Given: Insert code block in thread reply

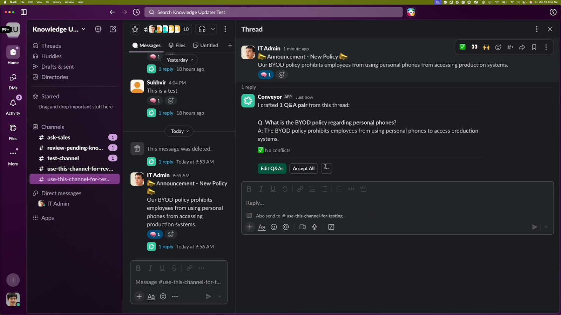Looking at the screenshot, I should pos(363,189).
